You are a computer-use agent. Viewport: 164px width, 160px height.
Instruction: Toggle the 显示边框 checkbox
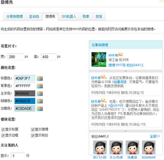click(x=3, y=135)
